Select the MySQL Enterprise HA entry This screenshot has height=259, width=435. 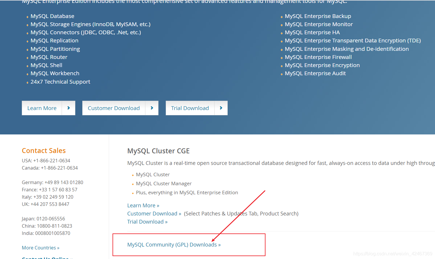coord(312,33)
